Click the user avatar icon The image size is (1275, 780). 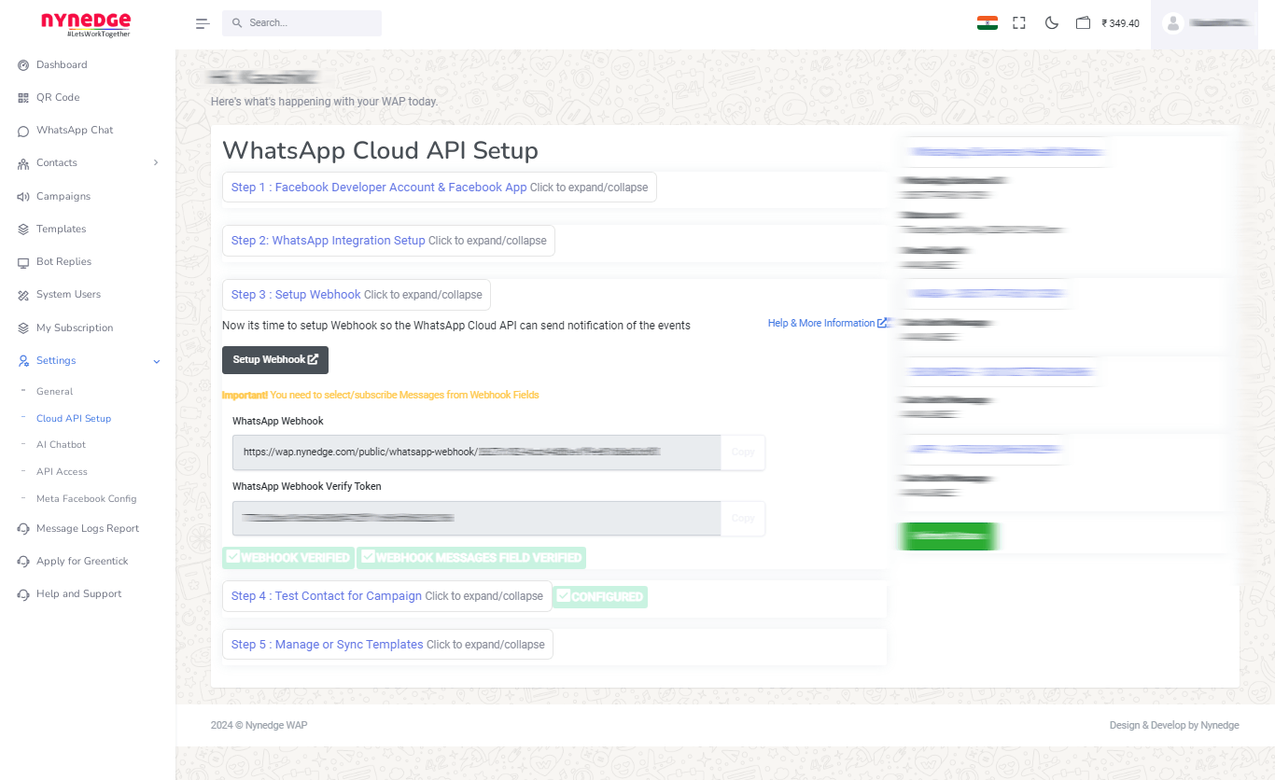pyautogui.click(x=1173, y=23)
